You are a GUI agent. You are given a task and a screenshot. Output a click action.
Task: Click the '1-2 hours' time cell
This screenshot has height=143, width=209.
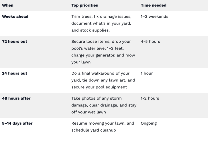click(150, 98)
